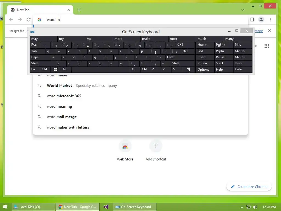Go back in Chrome navigation
This screenshot has height=211, width=281.
pyautogui.click(x=11, y=20)
